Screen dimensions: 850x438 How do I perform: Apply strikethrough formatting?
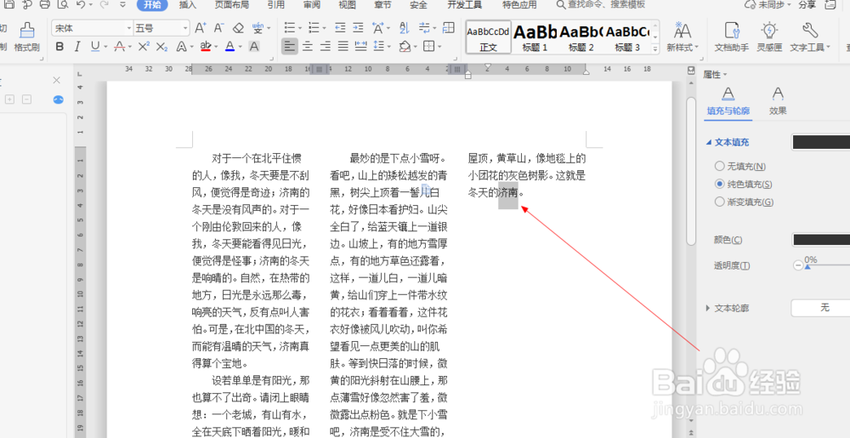click(120, 47)
